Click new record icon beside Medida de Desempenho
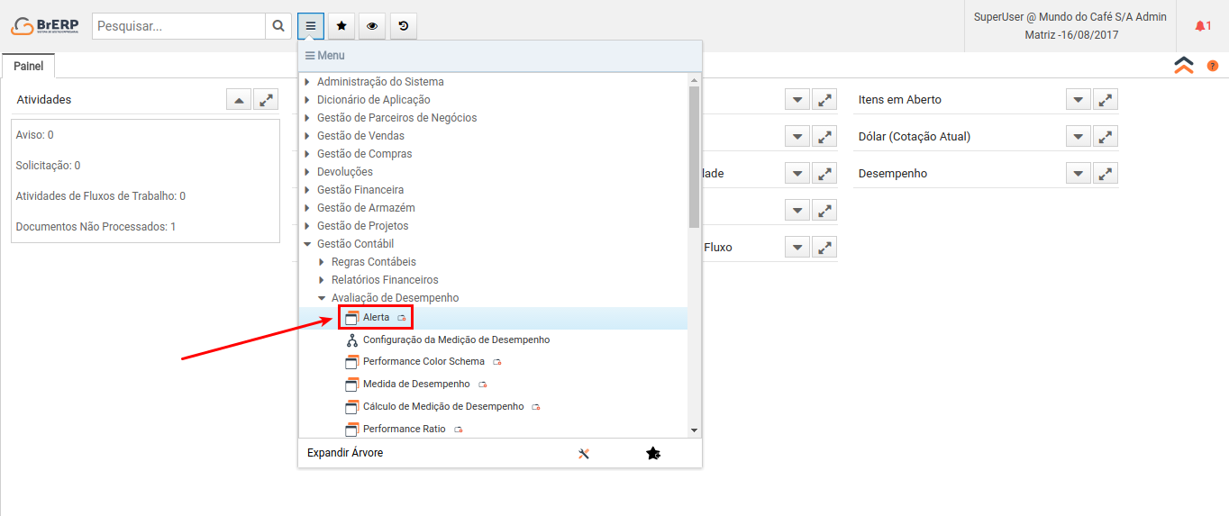Screen dimensions: 1229x516 pos(482,385)
